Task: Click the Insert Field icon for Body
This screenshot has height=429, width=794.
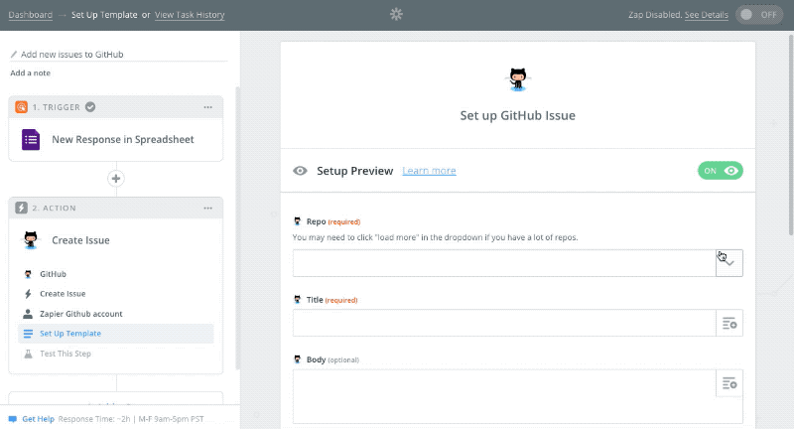Action: (729, 383)
